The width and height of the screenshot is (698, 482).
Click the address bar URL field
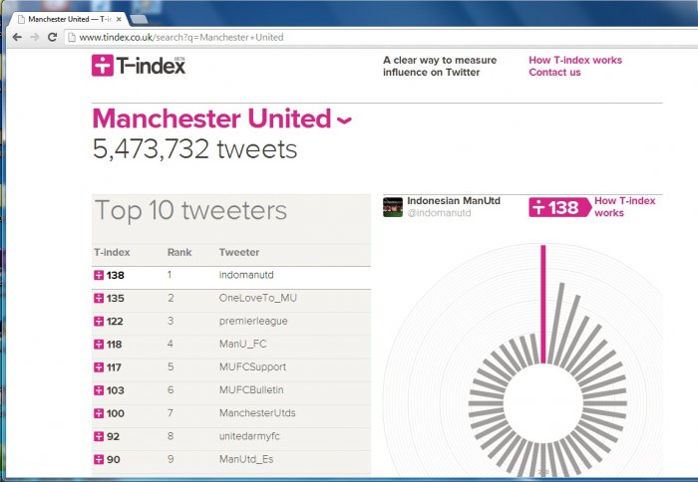[x=299, y=37]
